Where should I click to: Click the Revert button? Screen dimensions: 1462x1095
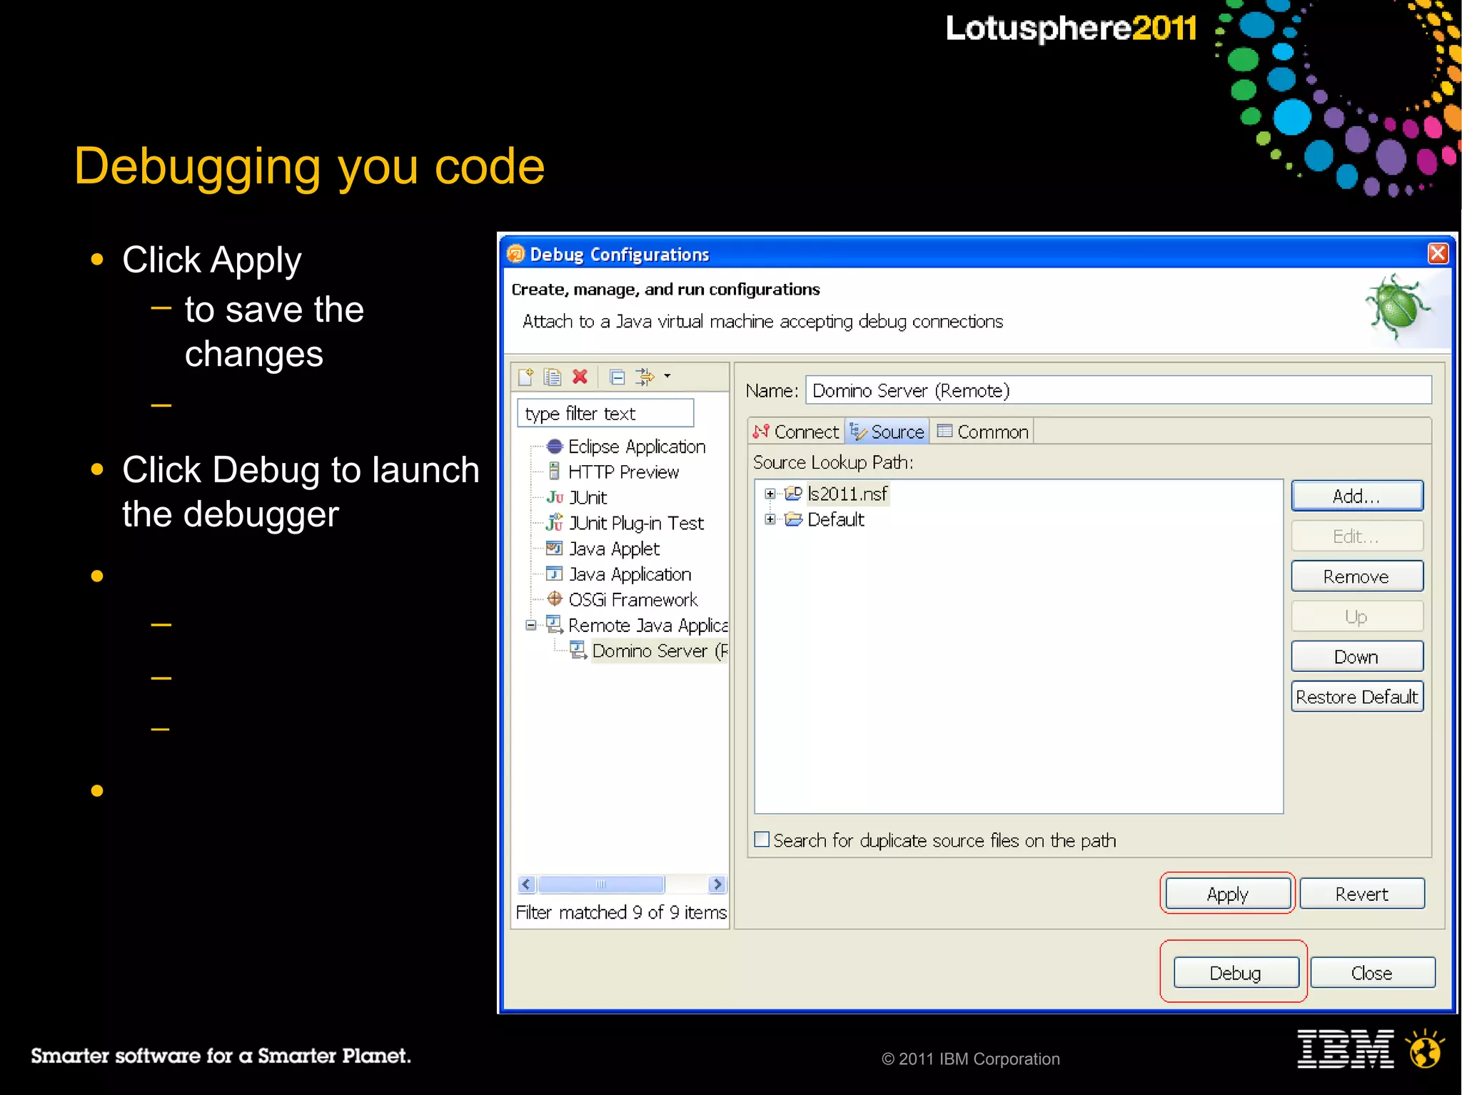click(x=1362, y=894)
